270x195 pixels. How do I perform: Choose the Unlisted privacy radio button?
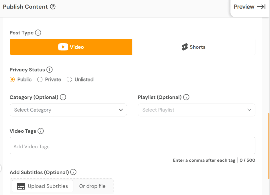tap(69, 79)
